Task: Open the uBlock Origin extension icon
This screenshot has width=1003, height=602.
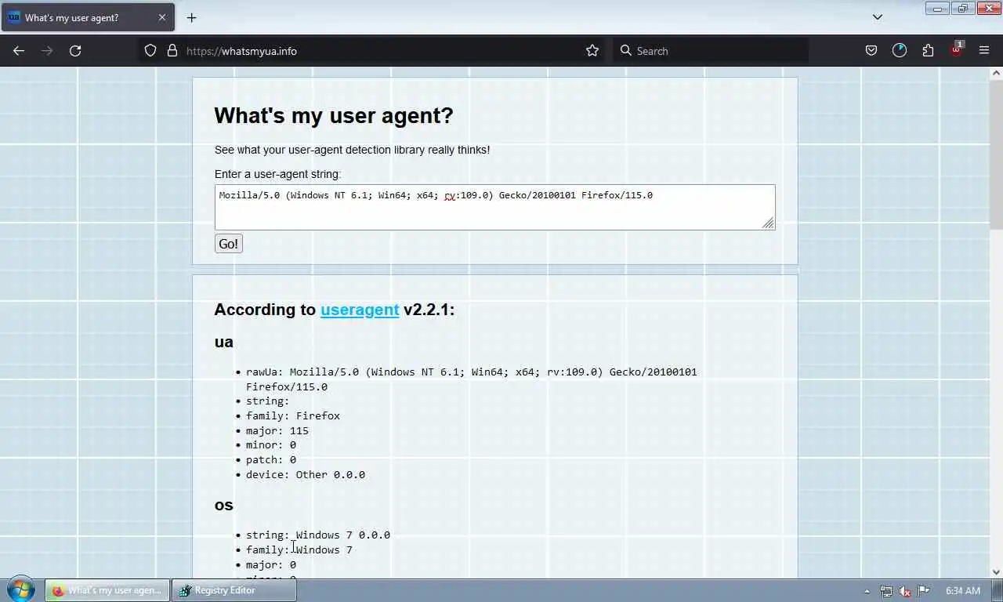Action: click(x=957, y=49)
